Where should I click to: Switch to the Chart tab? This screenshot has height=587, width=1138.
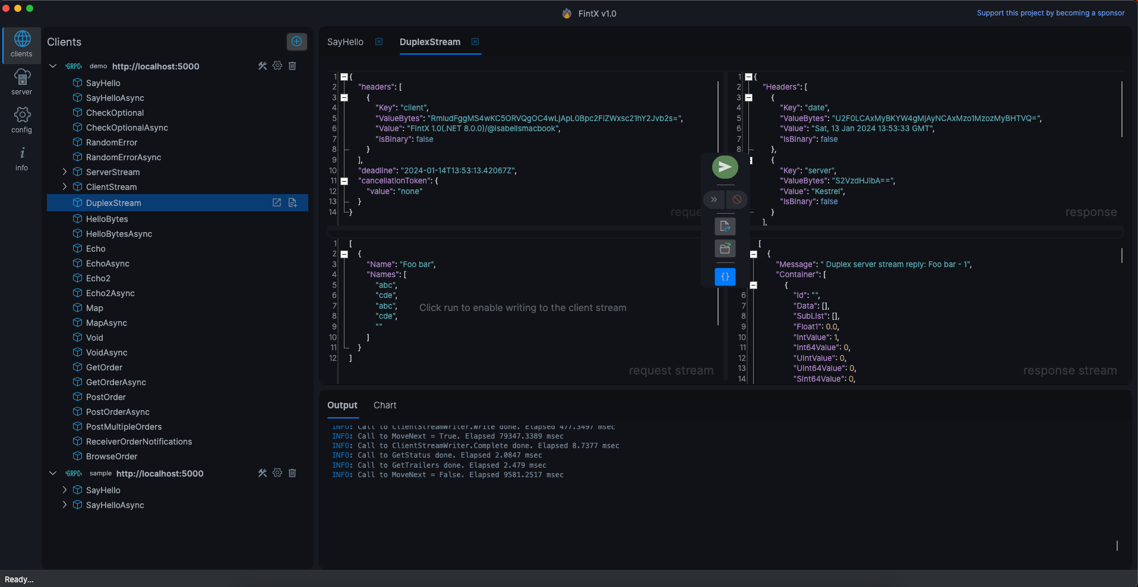(385, 405)
